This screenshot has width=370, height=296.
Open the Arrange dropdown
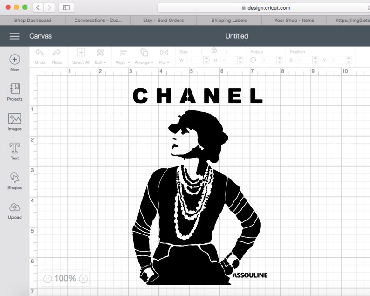pos(144,57)
